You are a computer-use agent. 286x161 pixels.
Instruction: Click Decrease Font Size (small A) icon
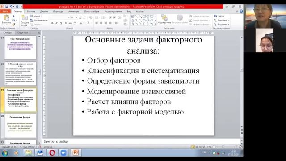point(84,18)
